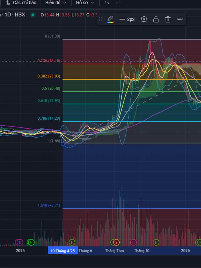
Task: Click the green market status dot
Action: point(32,15)
